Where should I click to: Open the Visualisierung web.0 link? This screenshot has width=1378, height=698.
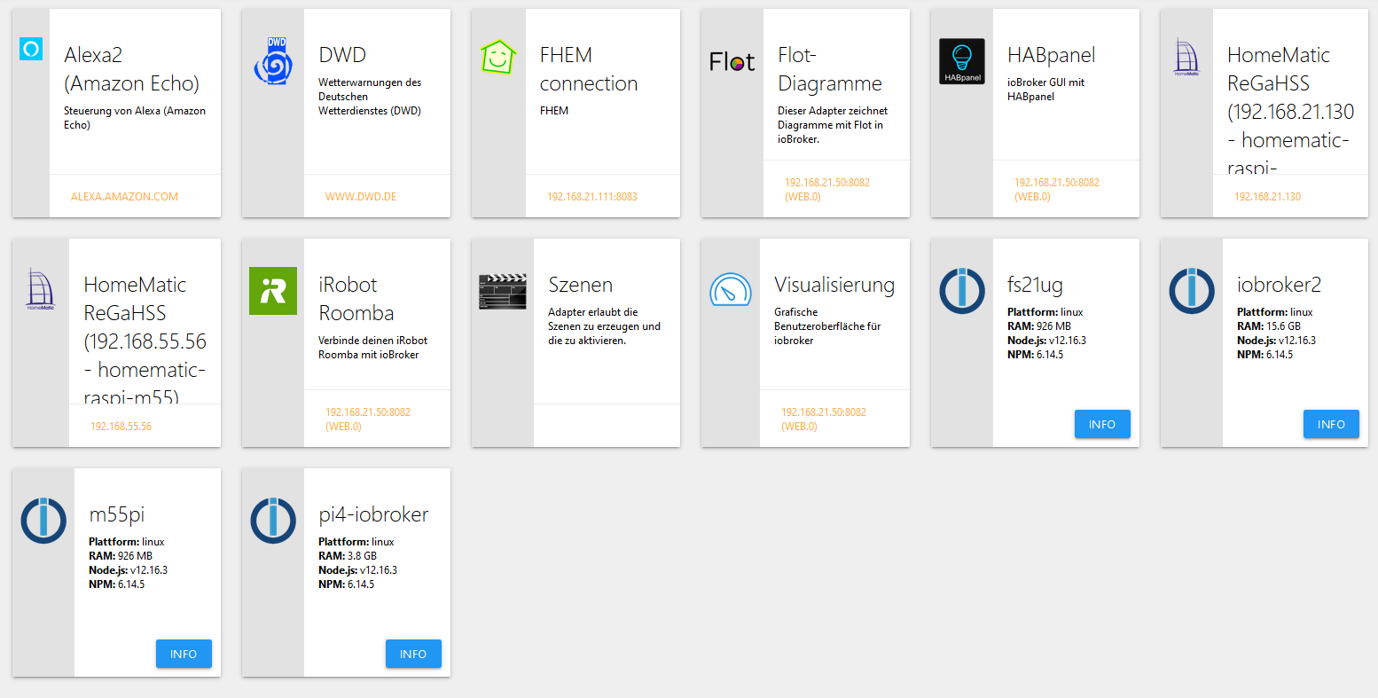[x=824, y=420]
